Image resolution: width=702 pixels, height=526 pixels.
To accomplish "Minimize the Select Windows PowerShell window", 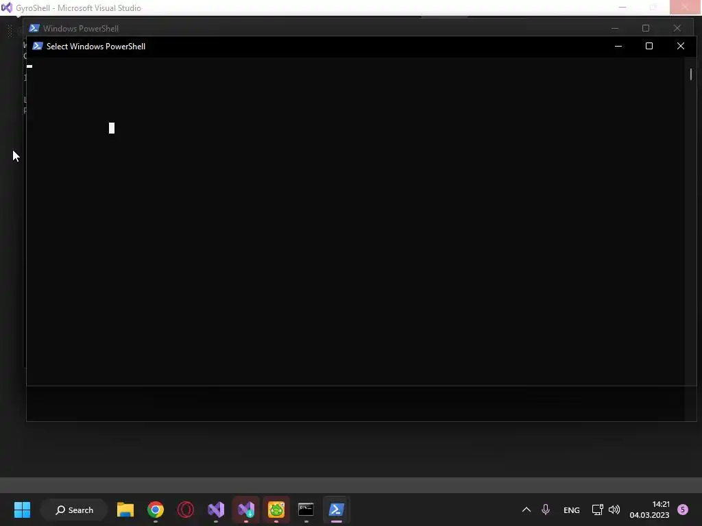I will 618,46.
